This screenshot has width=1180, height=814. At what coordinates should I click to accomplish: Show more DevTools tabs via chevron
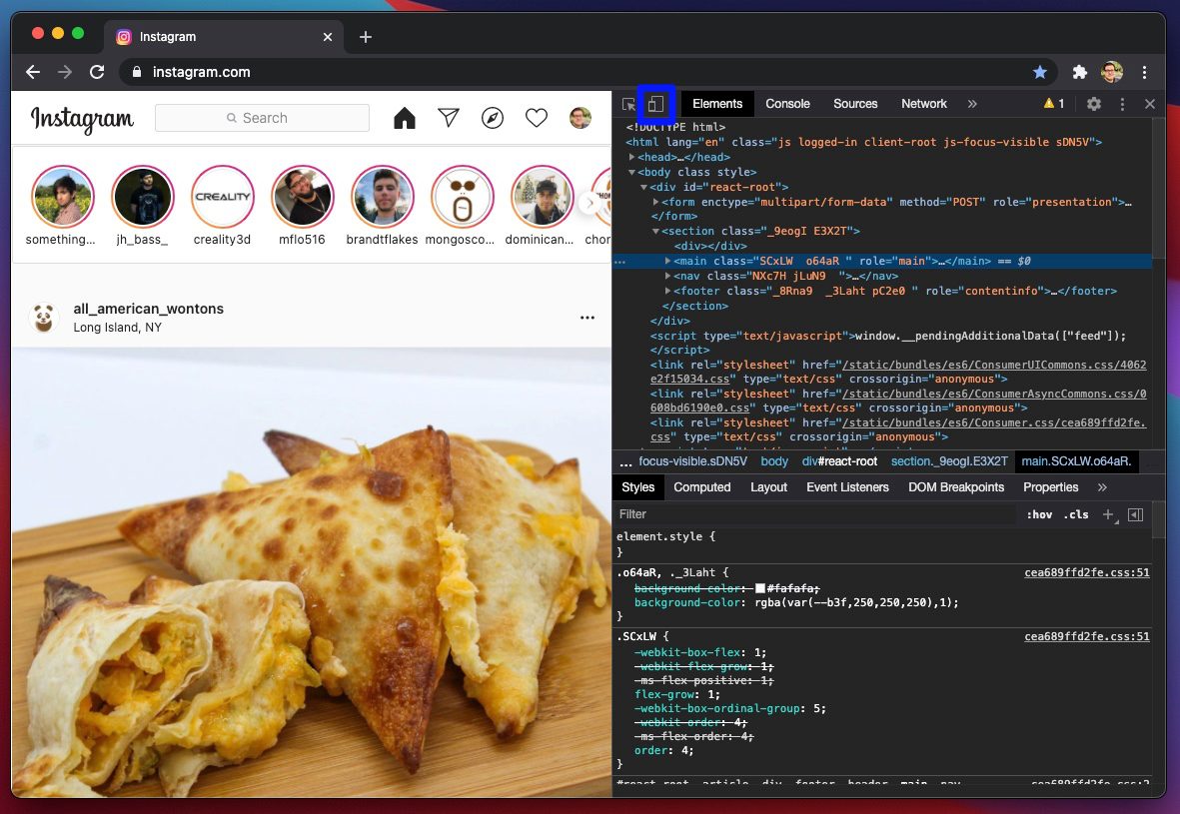point(972,104)
